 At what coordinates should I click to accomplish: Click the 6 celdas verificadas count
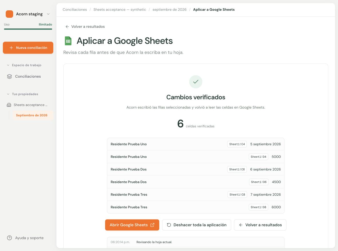click(x=196, y=124)
